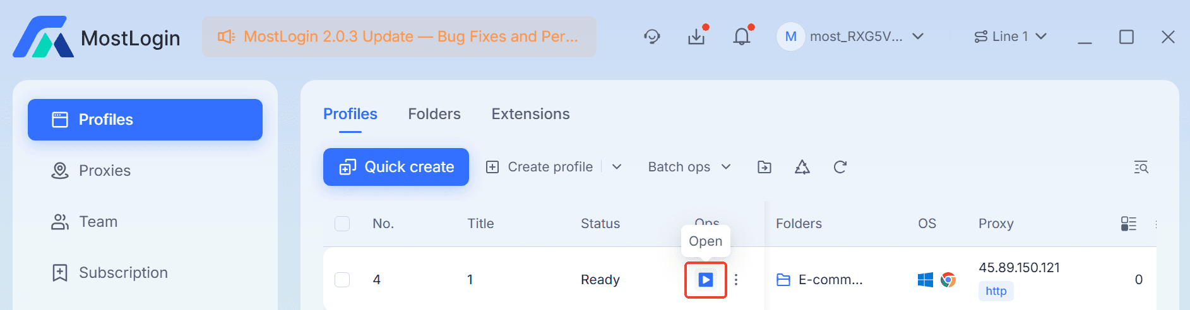Open the MostLogin 2.0.3 Update announcement
This screenshot has height=310, width=1190.
pos(399,37)
